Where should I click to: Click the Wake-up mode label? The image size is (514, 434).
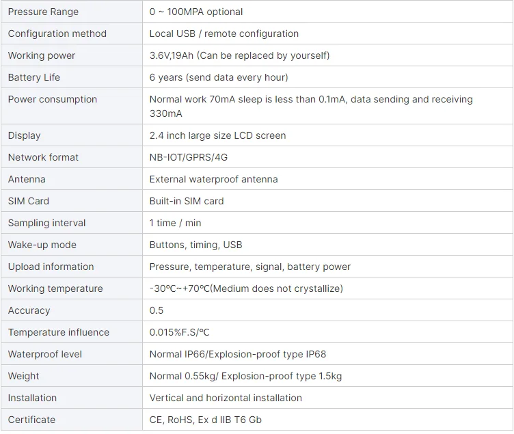tap(42, 245)
